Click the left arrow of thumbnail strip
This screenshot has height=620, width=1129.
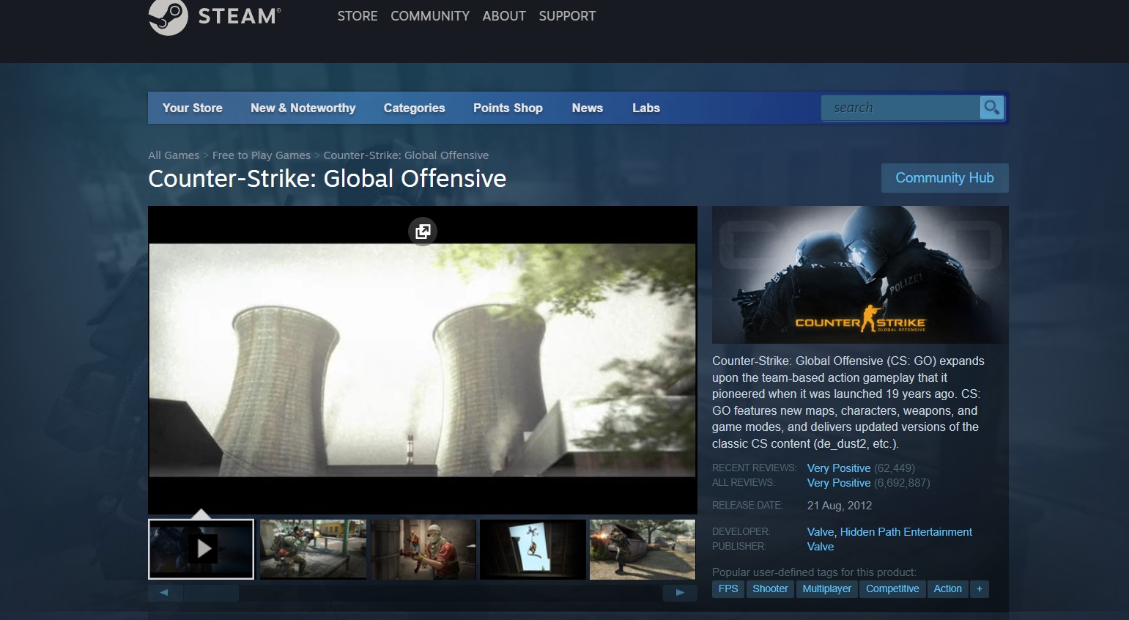coord(164,592)
